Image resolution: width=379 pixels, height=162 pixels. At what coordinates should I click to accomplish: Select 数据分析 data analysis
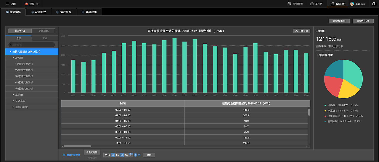[338, 4]
